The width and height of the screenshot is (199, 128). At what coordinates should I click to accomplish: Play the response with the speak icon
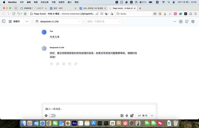(x=51, y=64)
